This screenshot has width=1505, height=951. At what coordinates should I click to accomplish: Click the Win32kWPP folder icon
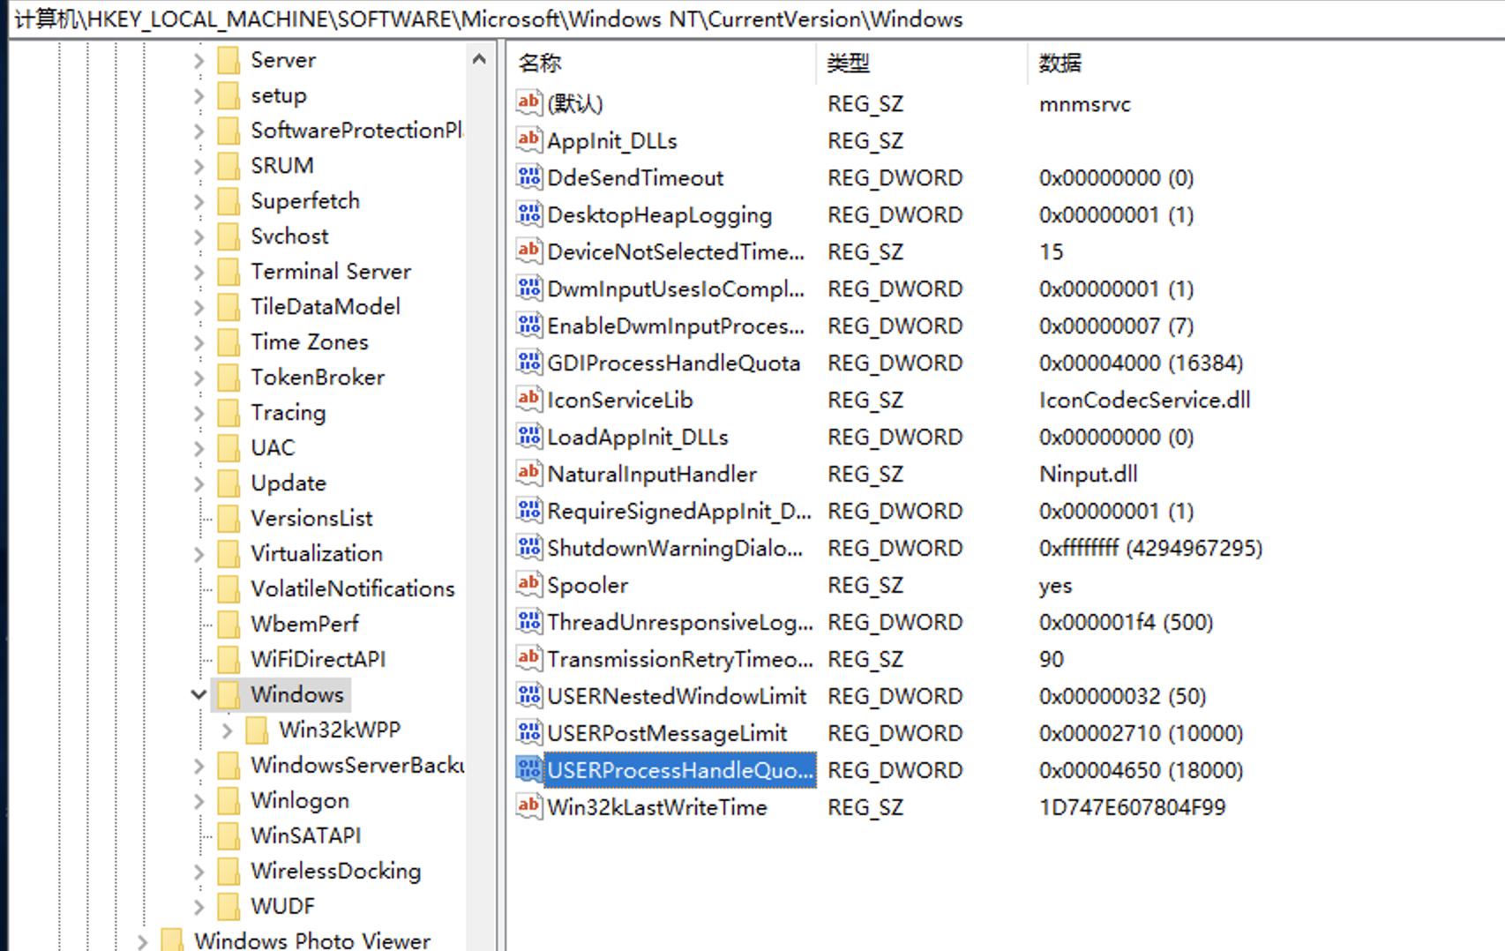click(257, 730)
